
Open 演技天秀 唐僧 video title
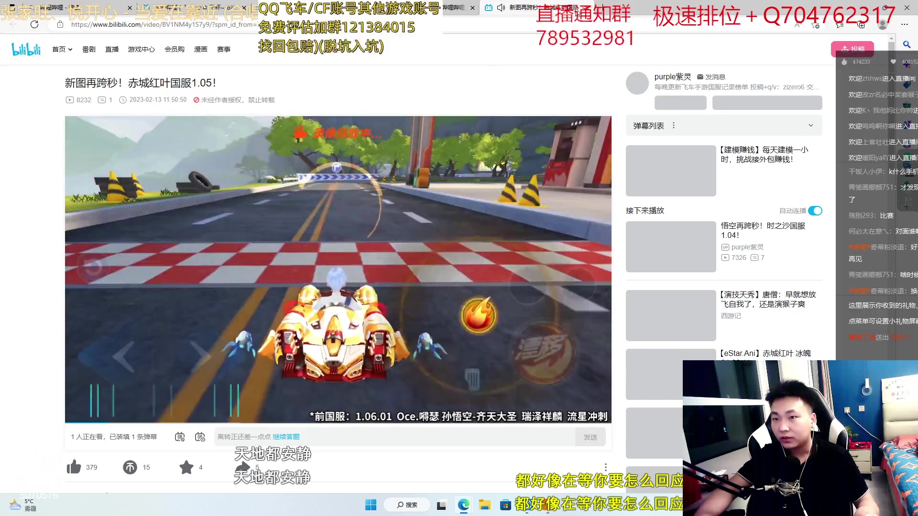pos(768,299)
